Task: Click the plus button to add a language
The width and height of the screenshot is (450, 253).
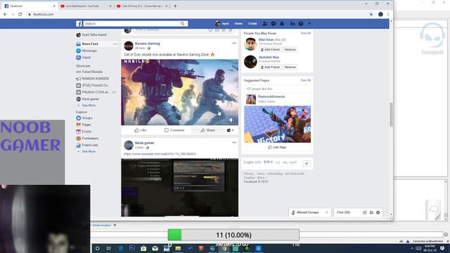Action: pos(307,164)
